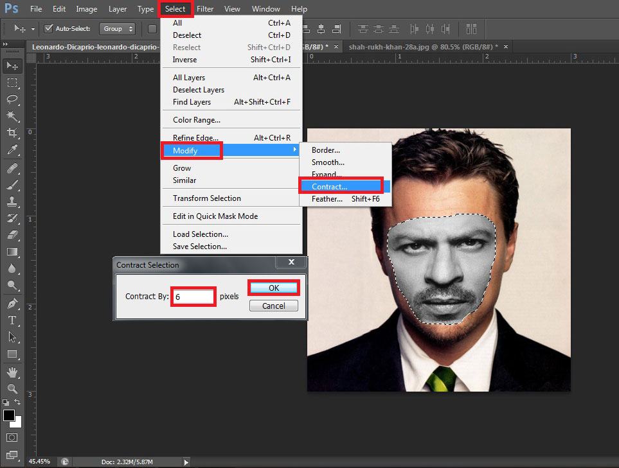Click Distribute horizontal centers icon
Screen dimensions: 619x468
[430, 29]
